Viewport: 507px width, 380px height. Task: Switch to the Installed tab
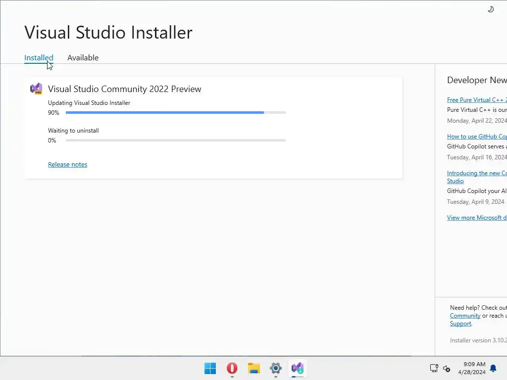click(x=39, y=58)
